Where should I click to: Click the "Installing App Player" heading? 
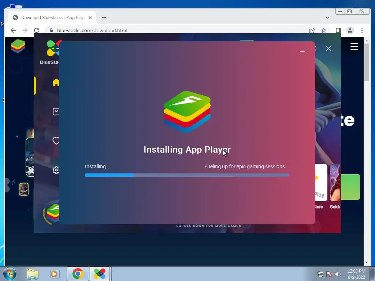click(x=187, y=150)
